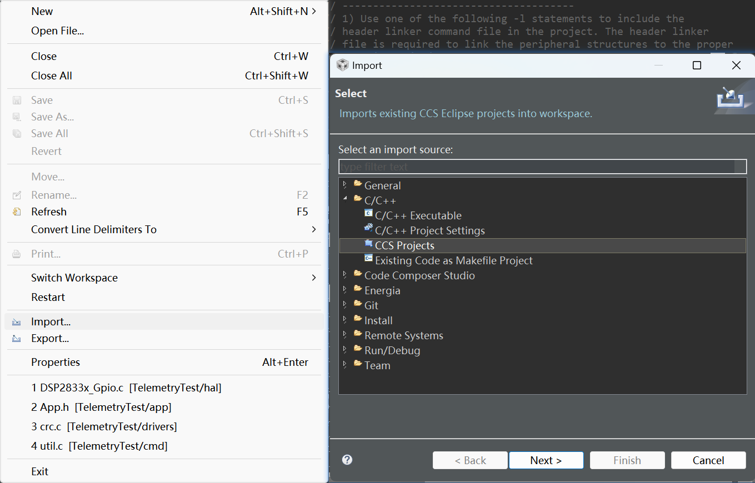Click the Code Composer Studio folder icon
Viewport: 755px width, 483px height.
[x=358, y=274]
